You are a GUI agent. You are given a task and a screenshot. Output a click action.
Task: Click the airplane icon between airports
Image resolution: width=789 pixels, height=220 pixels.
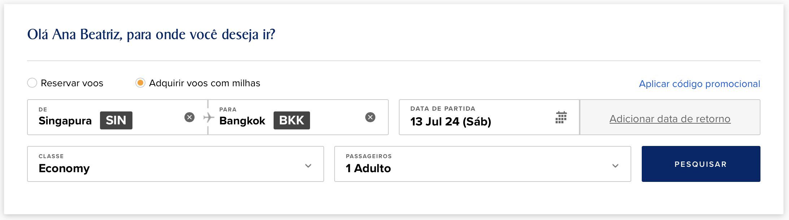tap(209, 117)
